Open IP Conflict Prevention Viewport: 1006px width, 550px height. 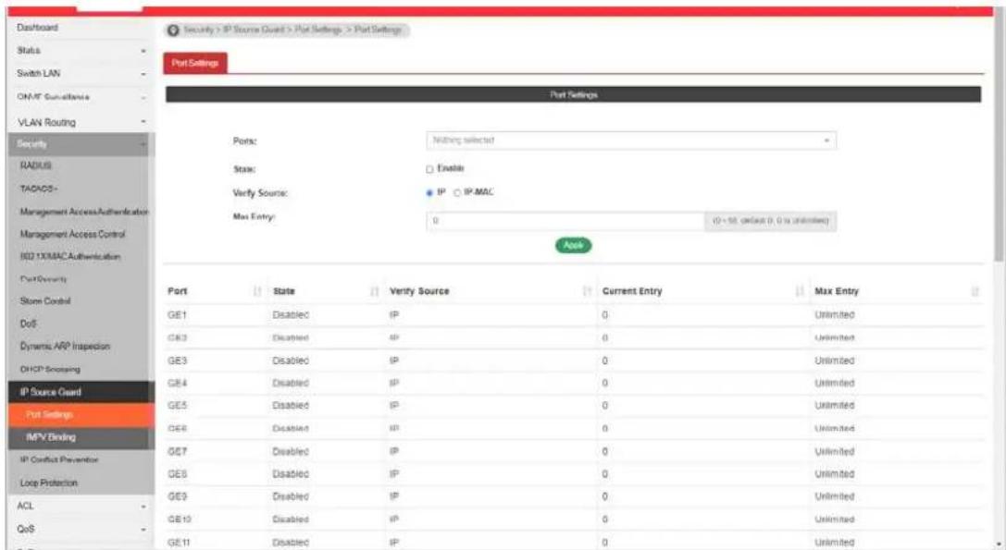[x=59, y=459]
